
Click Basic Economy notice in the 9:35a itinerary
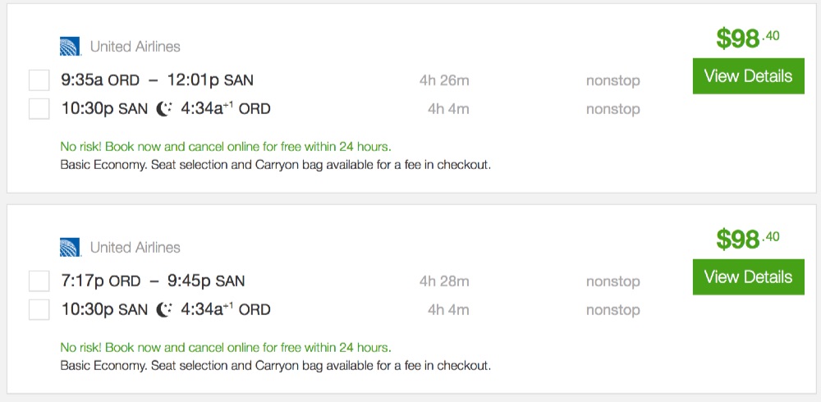click(275, 165)
